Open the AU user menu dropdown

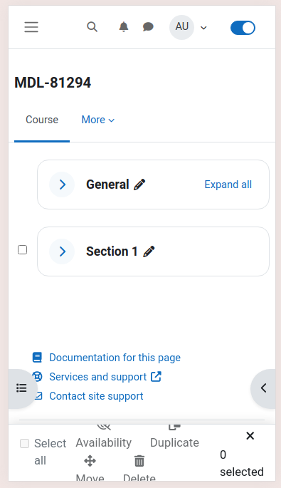(x=189, y=27)
